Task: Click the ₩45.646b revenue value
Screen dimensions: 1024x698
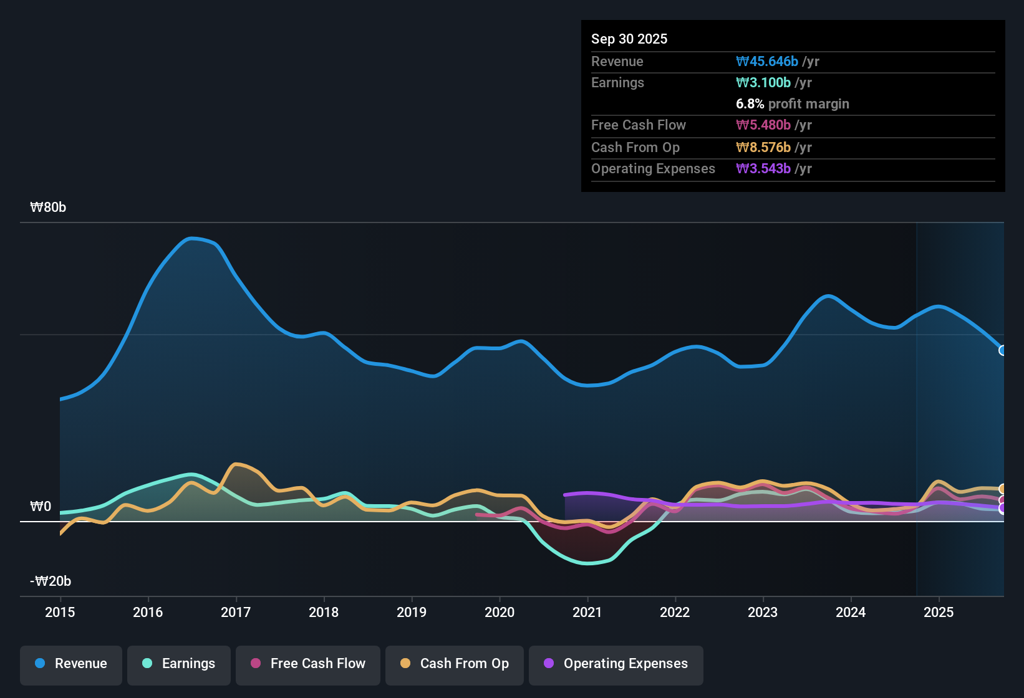Action: pos(767,61)
